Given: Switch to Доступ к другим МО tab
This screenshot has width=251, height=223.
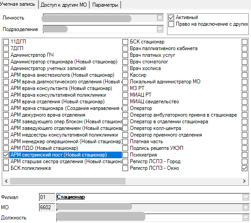Looking at the screenshot, I should 64,5.
